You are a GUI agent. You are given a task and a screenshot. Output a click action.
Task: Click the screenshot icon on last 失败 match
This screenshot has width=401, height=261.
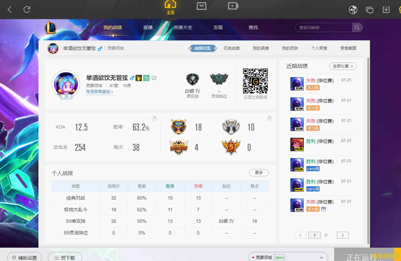(x=324, y=209)
